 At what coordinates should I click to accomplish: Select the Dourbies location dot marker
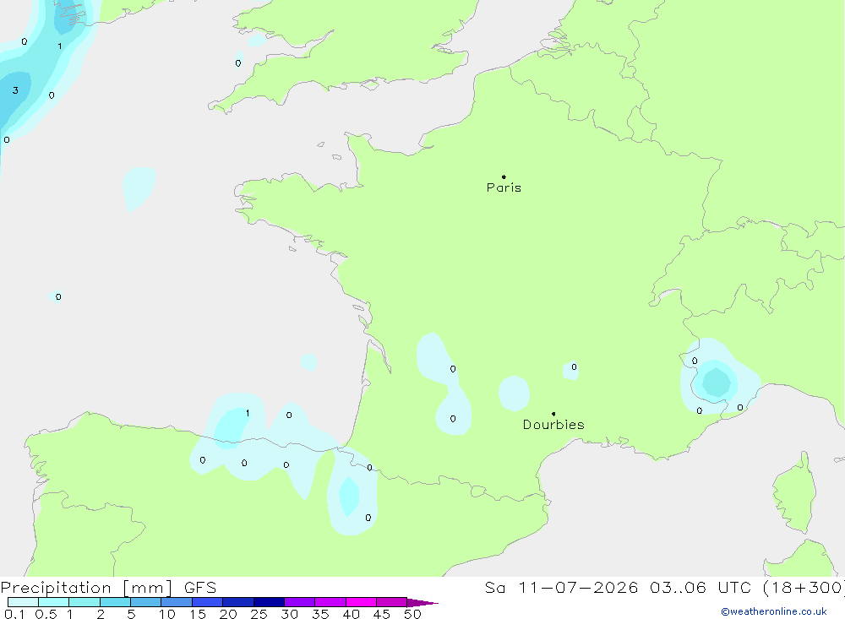click(x=553, y=414)
